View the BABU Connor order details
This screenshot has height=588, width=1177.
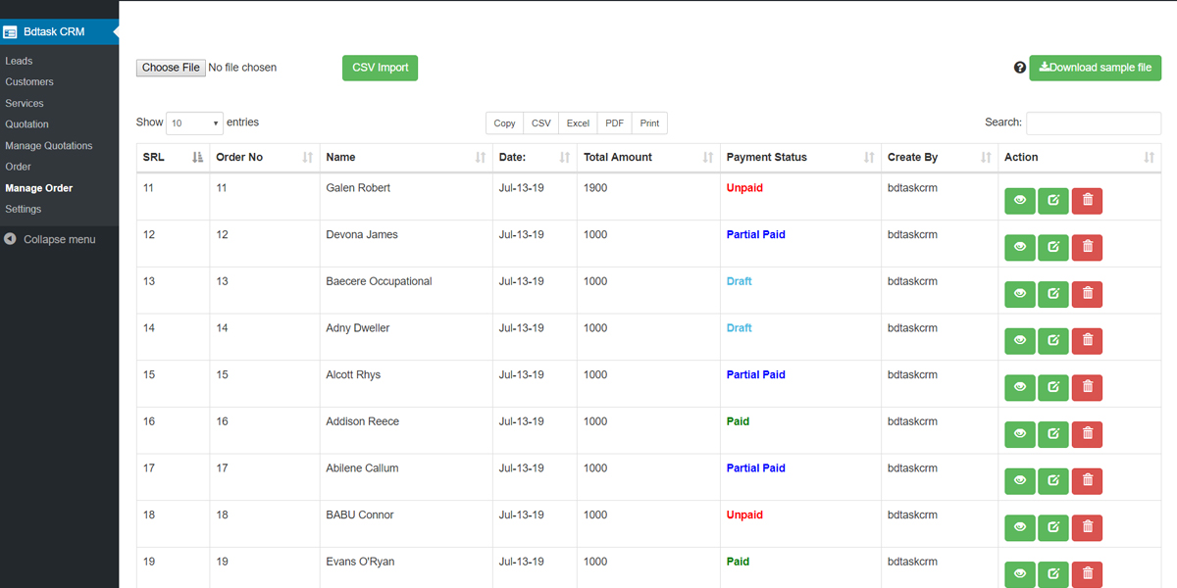(1020, 528)
